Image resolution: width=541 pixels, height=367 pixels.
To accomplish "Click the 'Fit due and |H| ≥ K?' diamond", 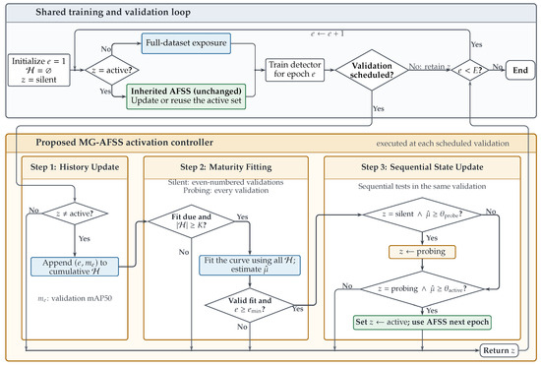I will (x=191, y=221).
